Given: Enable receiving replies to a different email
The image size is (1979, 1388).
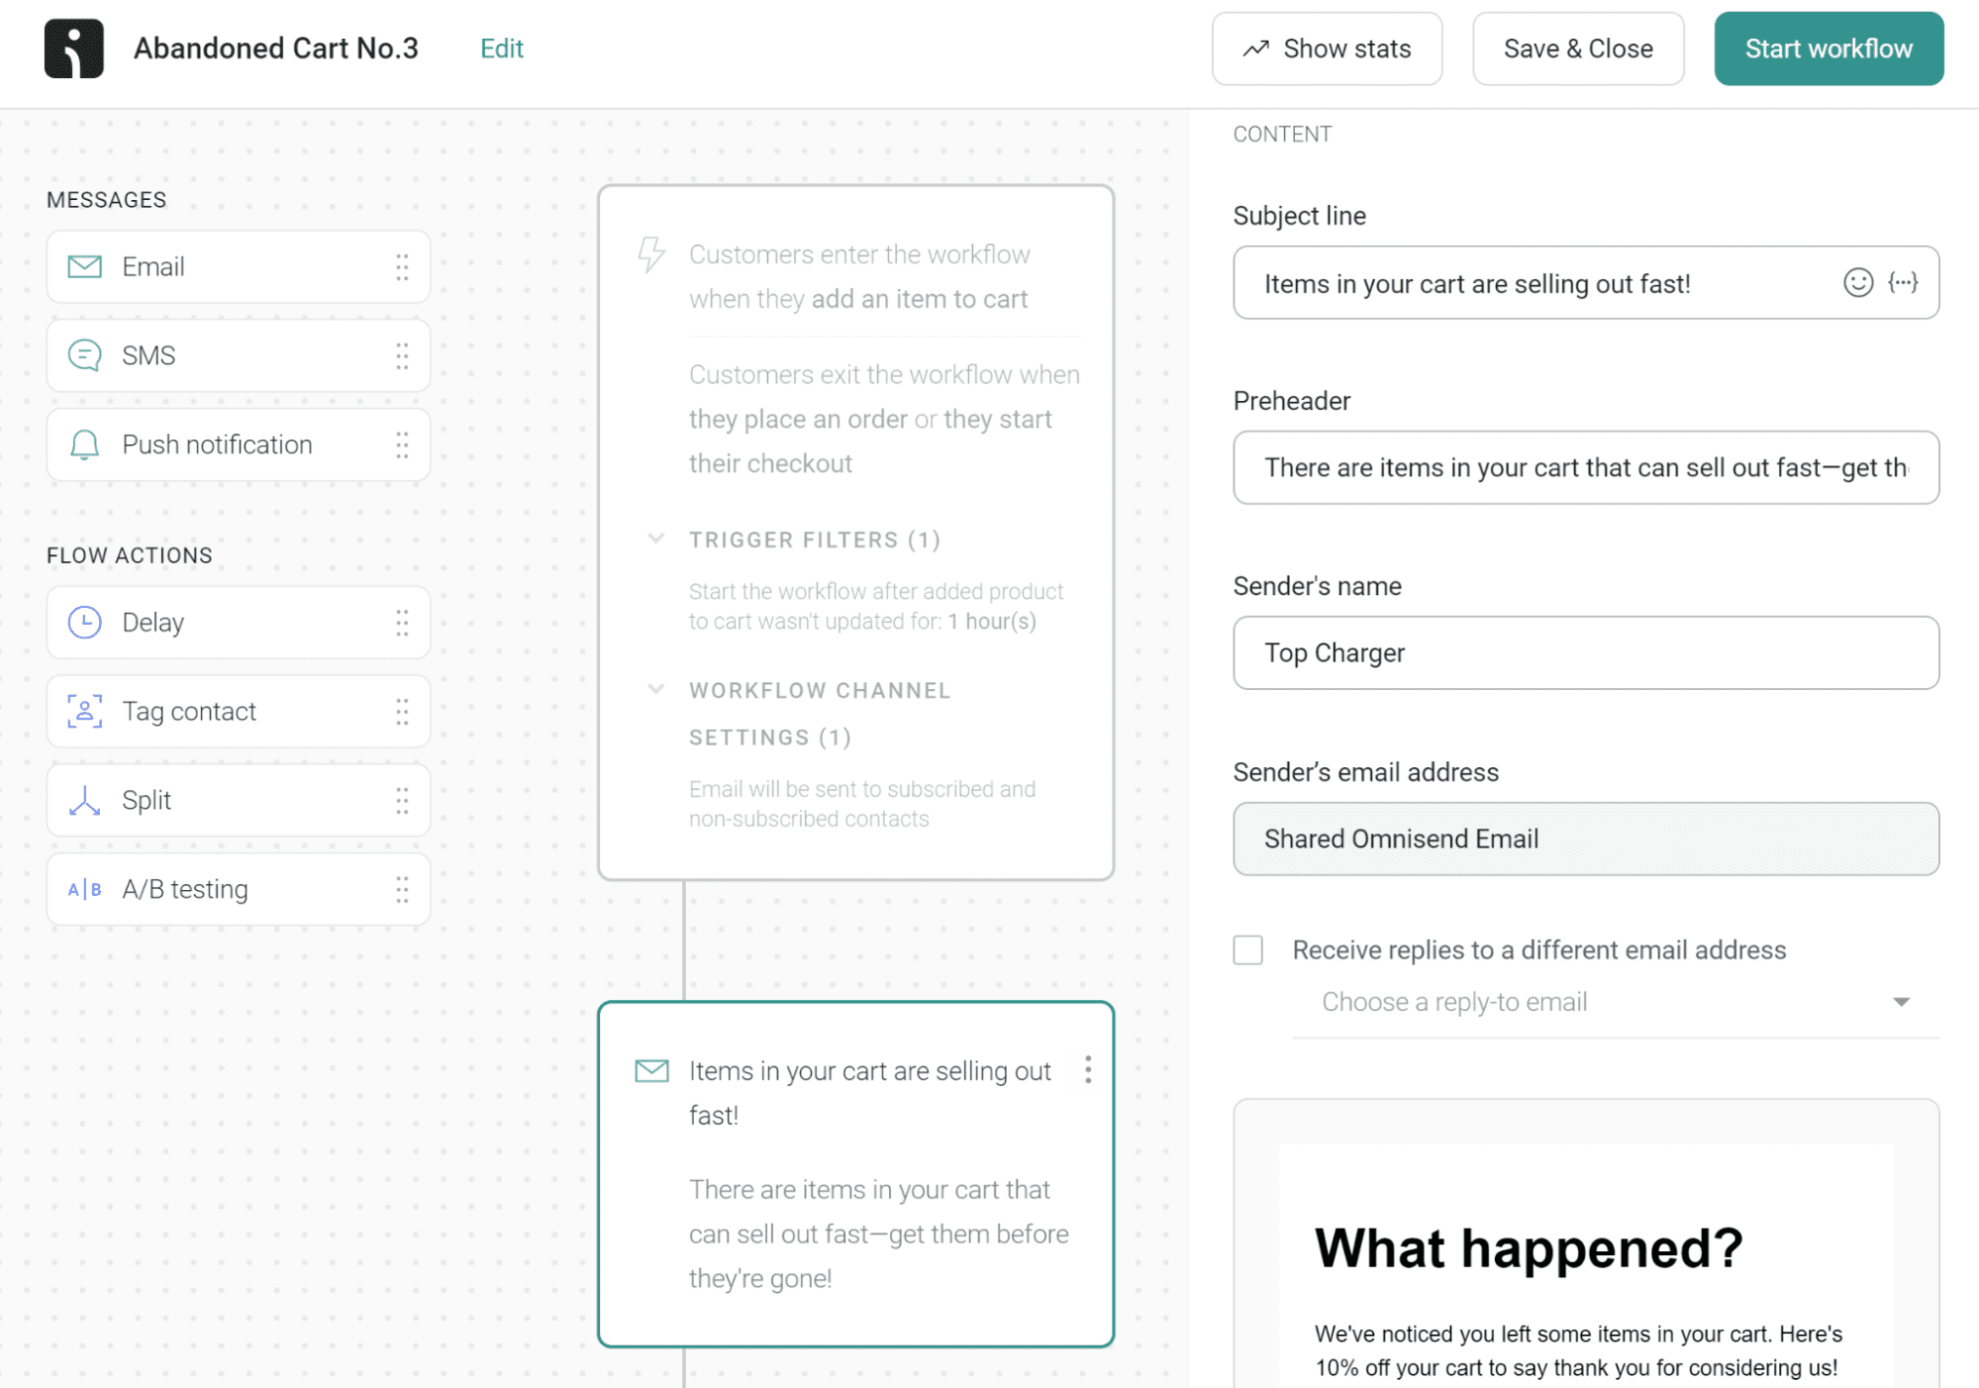Looking at the screenshot, I should [x=1248, y=949].
